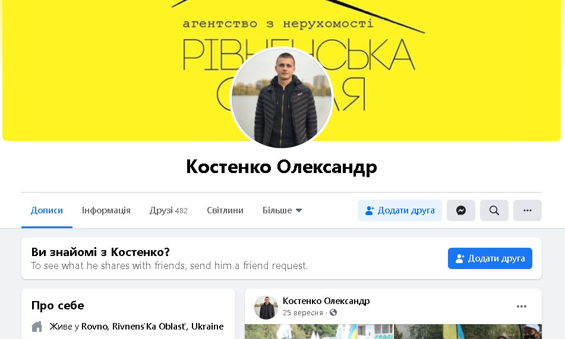
Task: Select the Дописи tab
Action: (x=47, y=210)
